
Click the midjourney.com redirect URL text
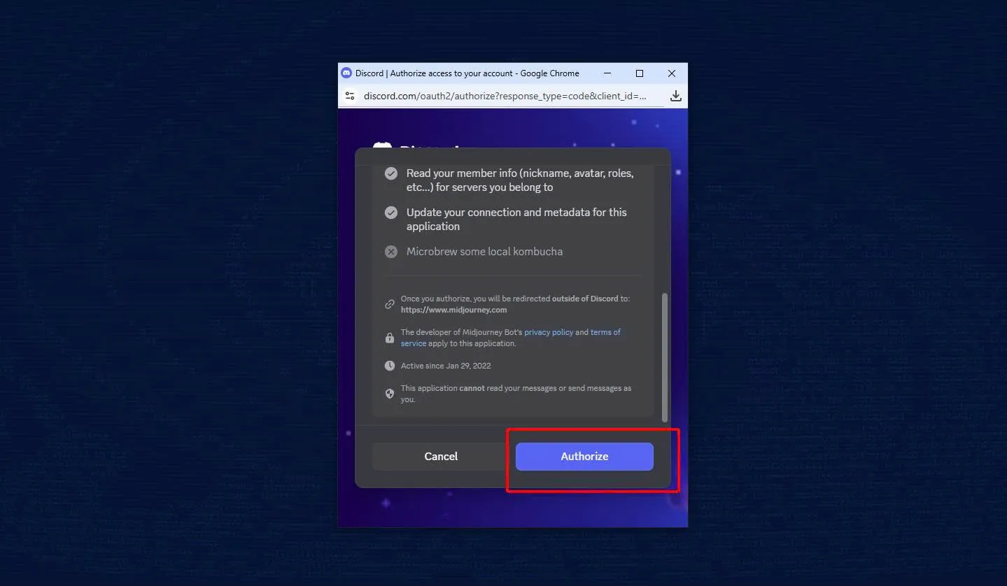pyautogui.click(x=453, y=310)
